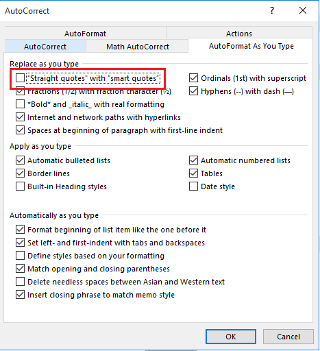Disable Match opening and closing parentheses
This screenshot has width=320, height=351.
coord(20,269)
